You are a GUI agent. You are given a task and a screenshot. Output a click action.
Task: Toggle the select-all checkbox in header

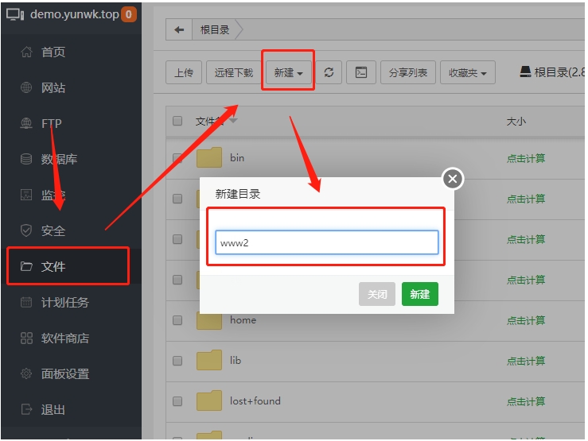pos(177,122)
